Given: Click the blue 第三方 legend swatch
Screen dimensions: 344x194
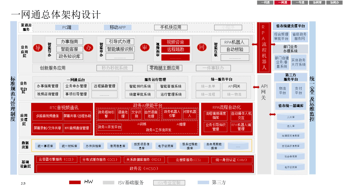Looking at the screenshot, I should pyautogui.click(x=203, y=182).
